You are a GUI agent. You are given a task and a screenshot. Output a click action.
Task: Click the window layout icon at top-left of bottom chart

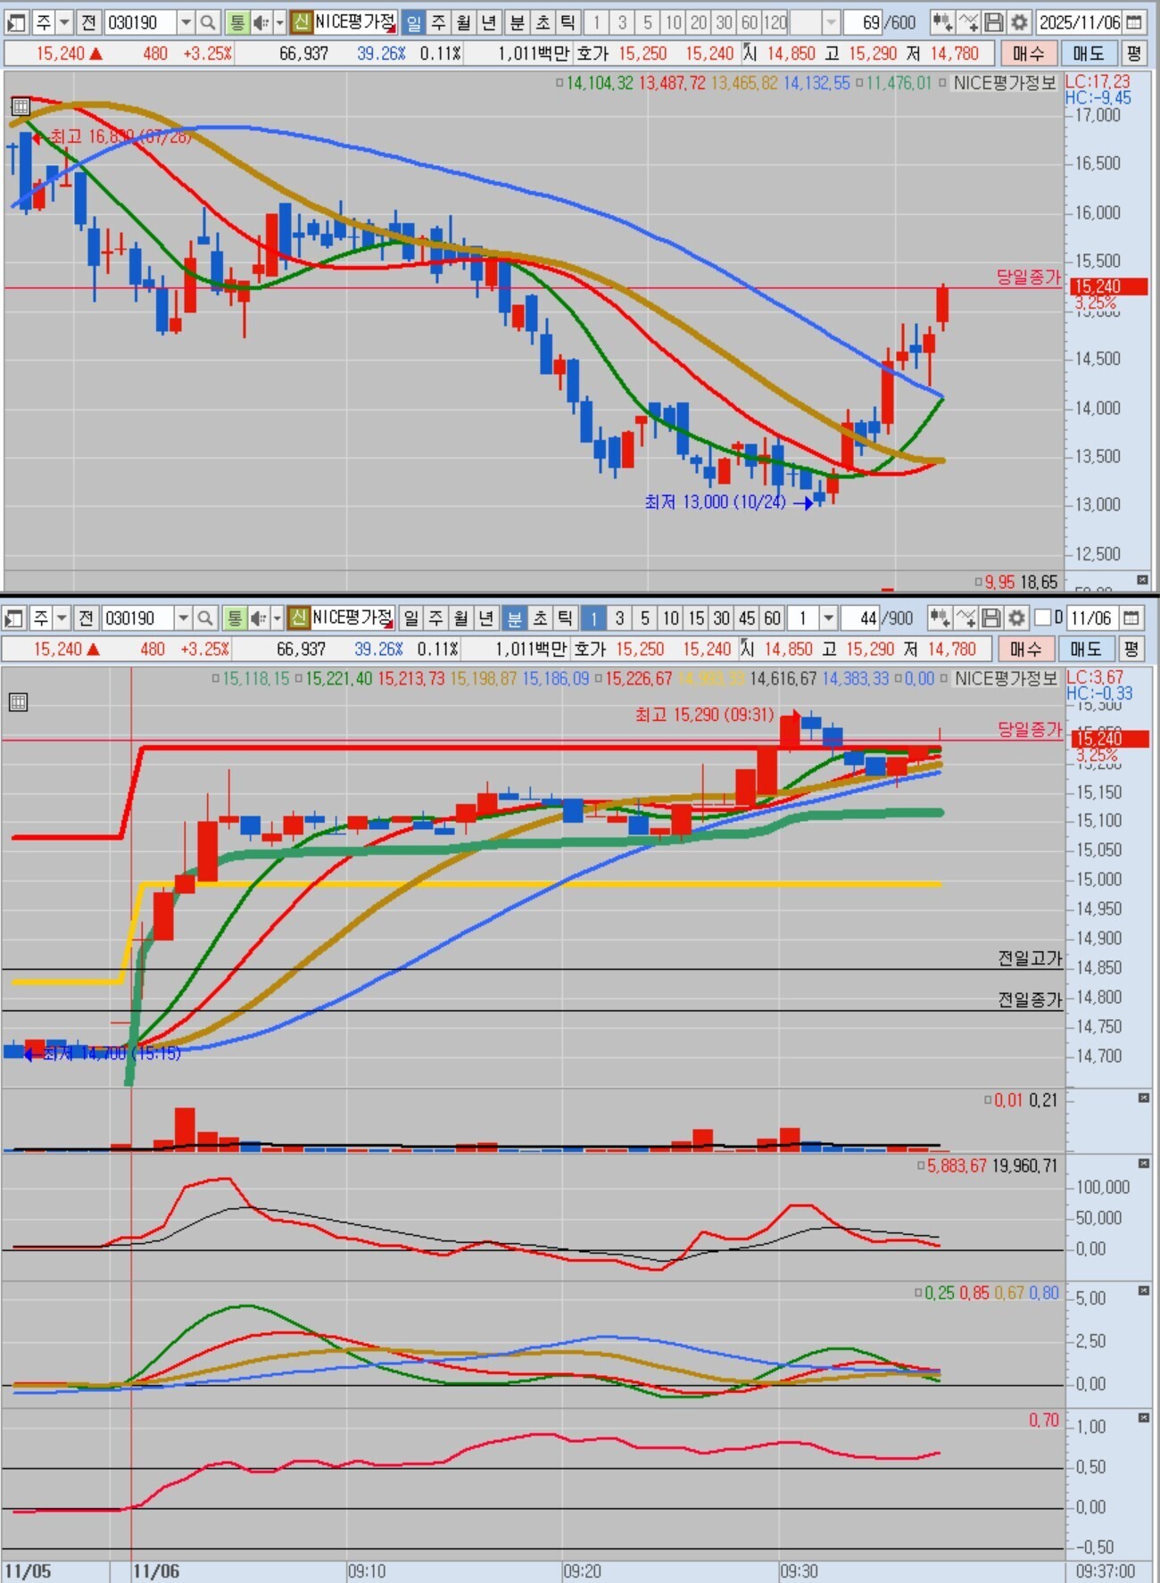pyautogui.click(x=15, y=618)
